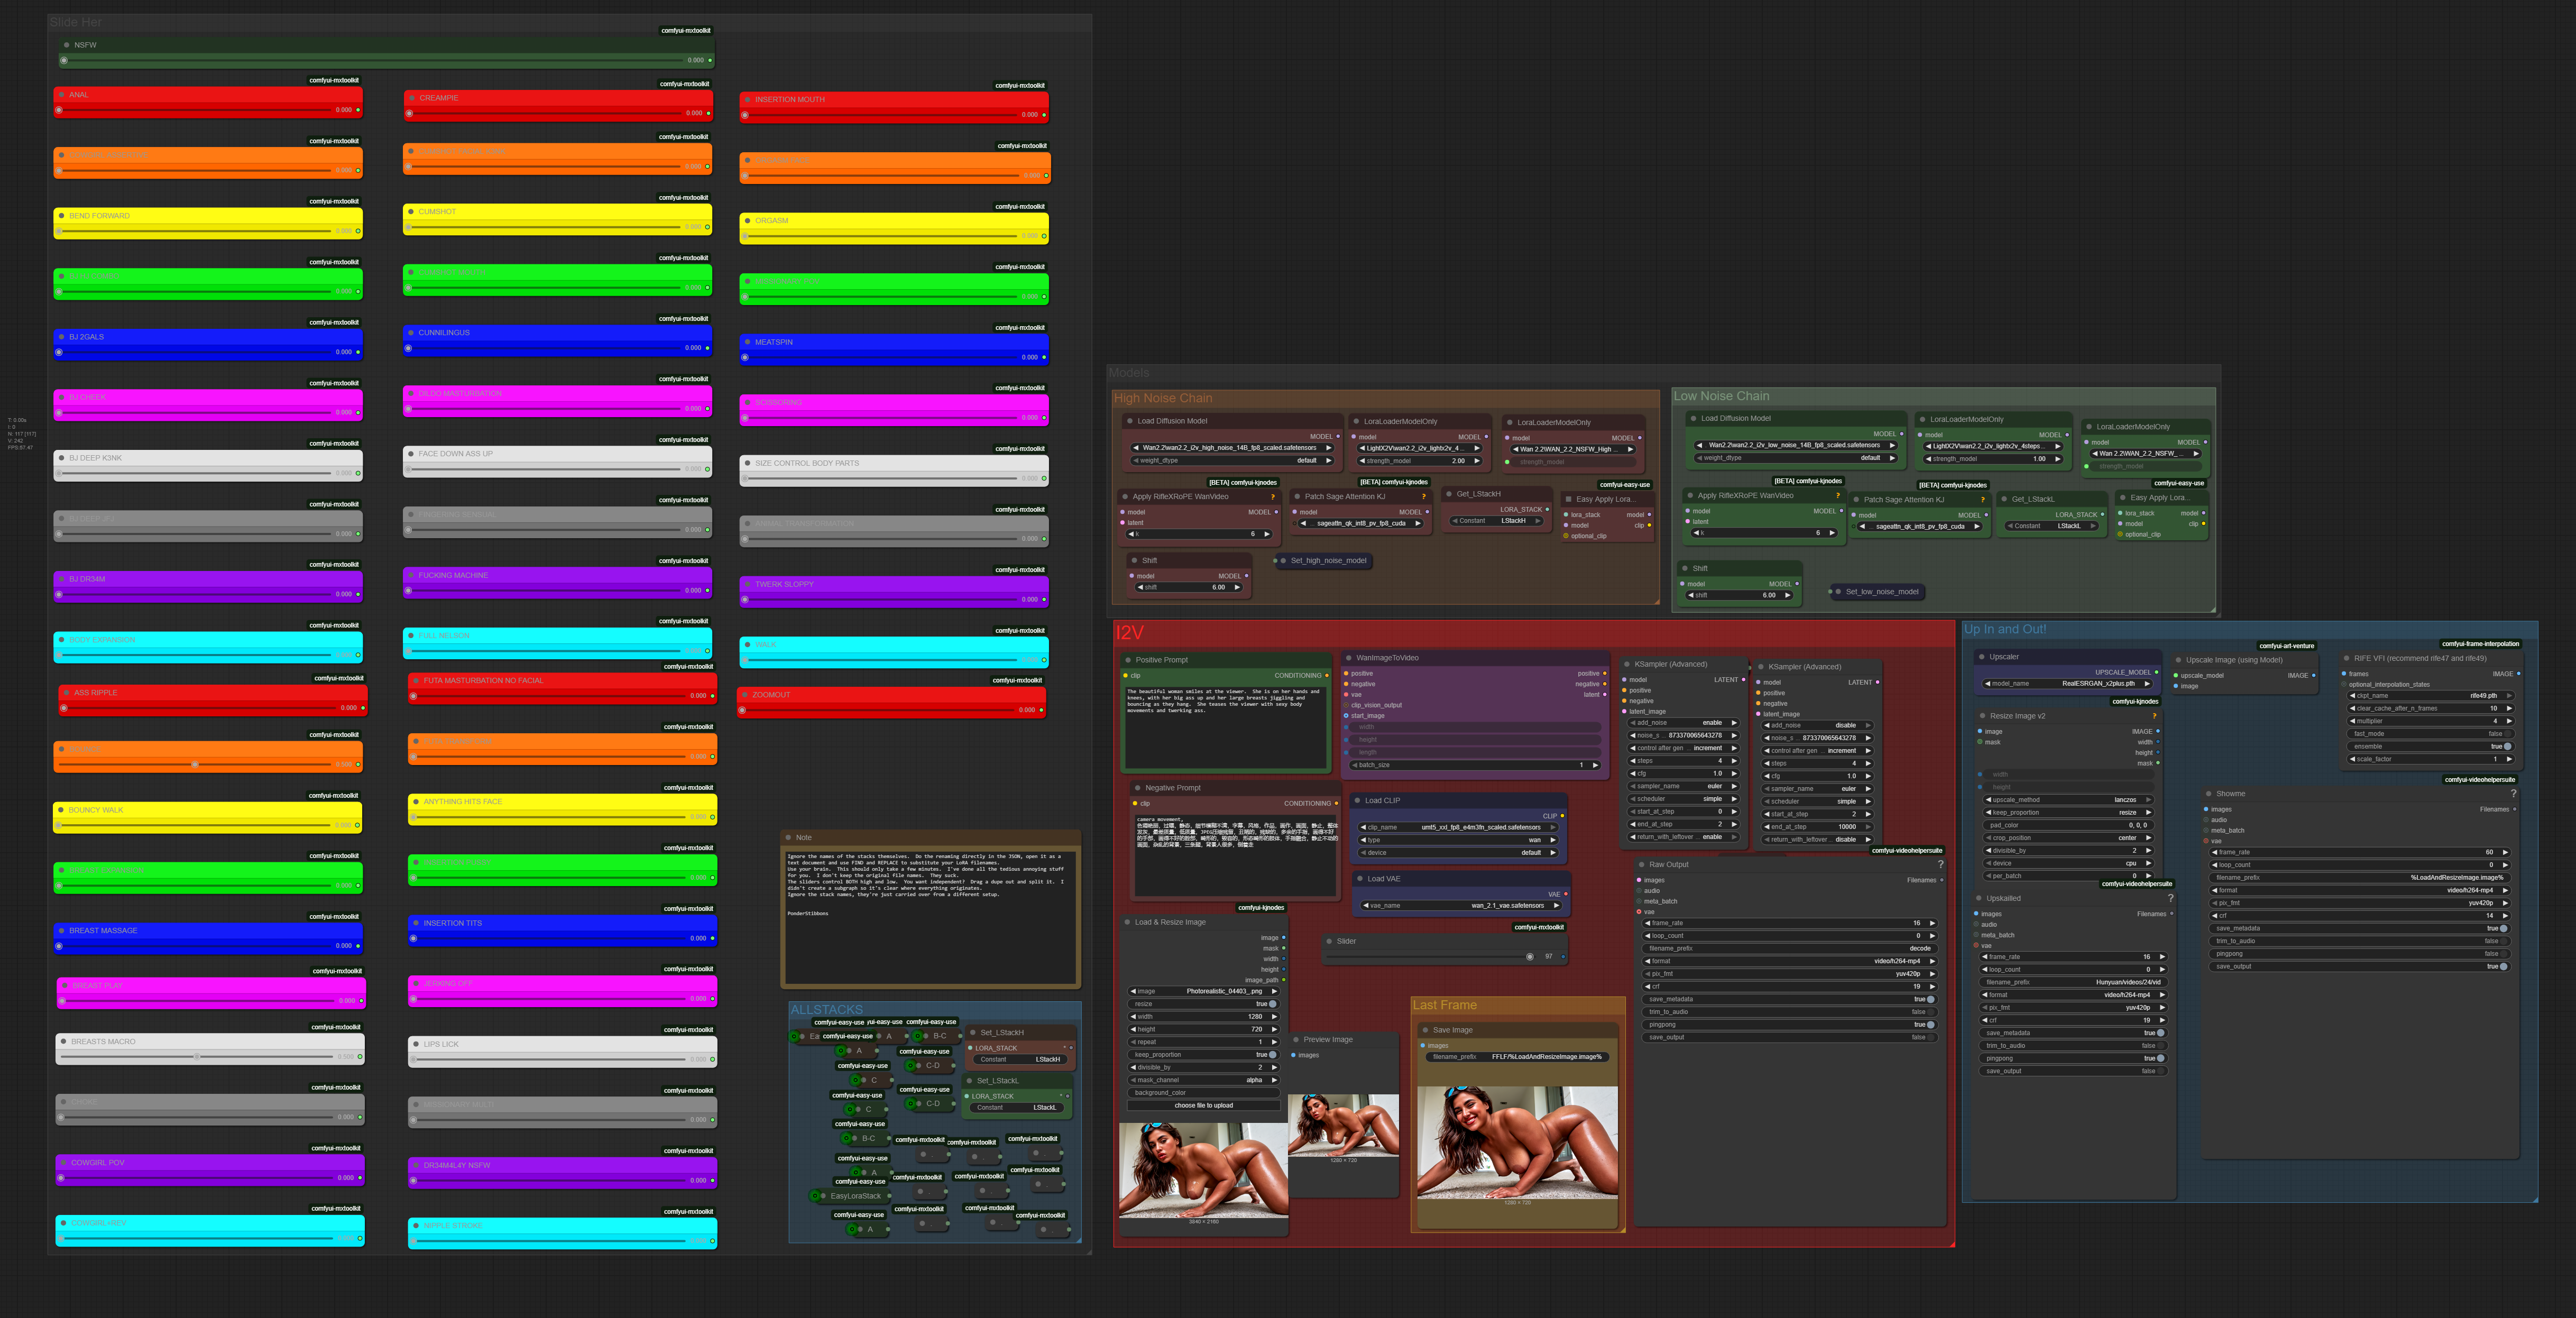Collapse the Positive Prompt node dot
This screenshot has height=1318, width=2576.
[1127, 660]
